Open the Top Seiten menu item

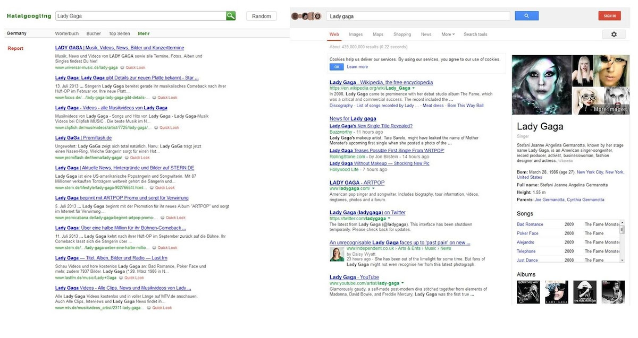[x=120, y=33]
